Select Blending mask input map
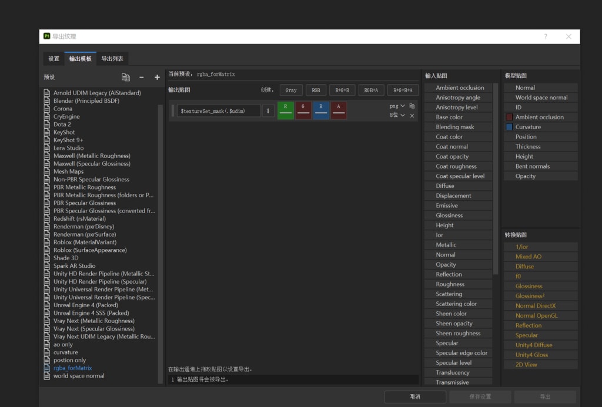The width and height of the screenshot is (602, 407). 458,127
